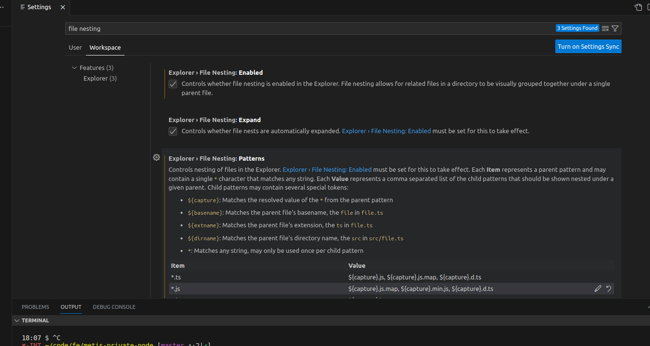Uncheck the File Nesting Enabled checkbox

[173, 84]
